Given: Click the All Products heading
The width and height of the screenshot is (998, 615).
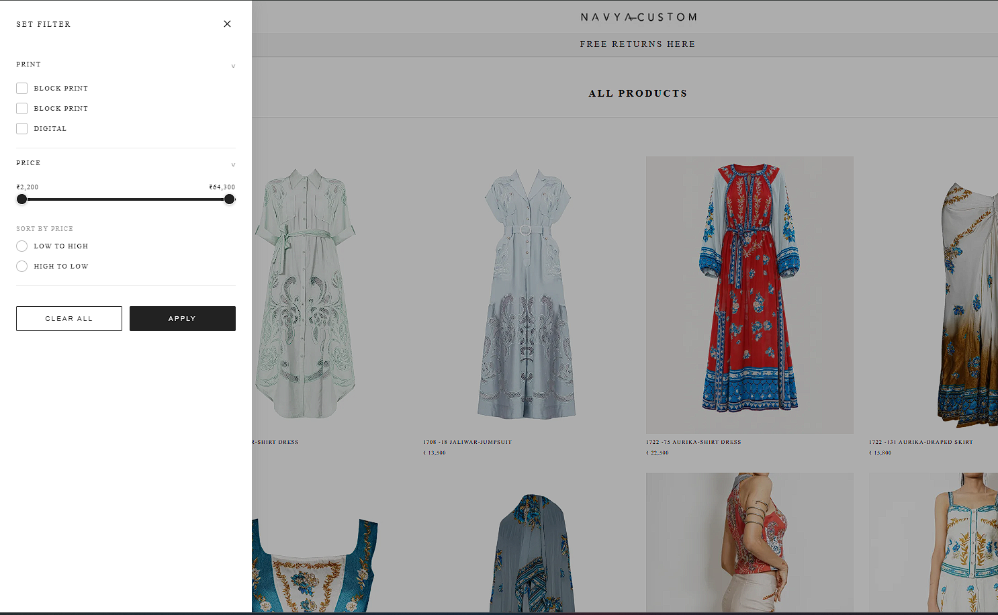Looking at the screenshot, I should point(638,94).
